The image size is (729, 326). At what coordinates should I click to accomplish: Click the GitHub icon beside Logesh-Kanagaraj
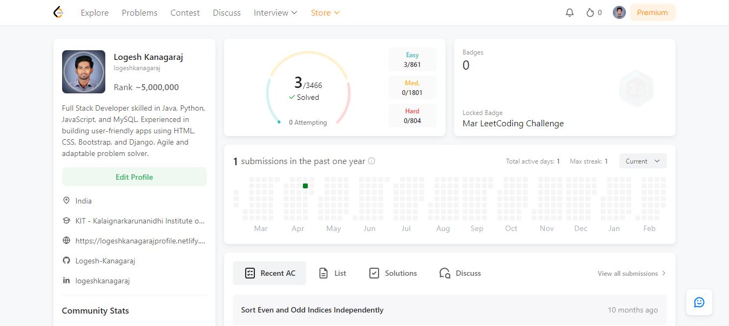click(x=66, y=261)
